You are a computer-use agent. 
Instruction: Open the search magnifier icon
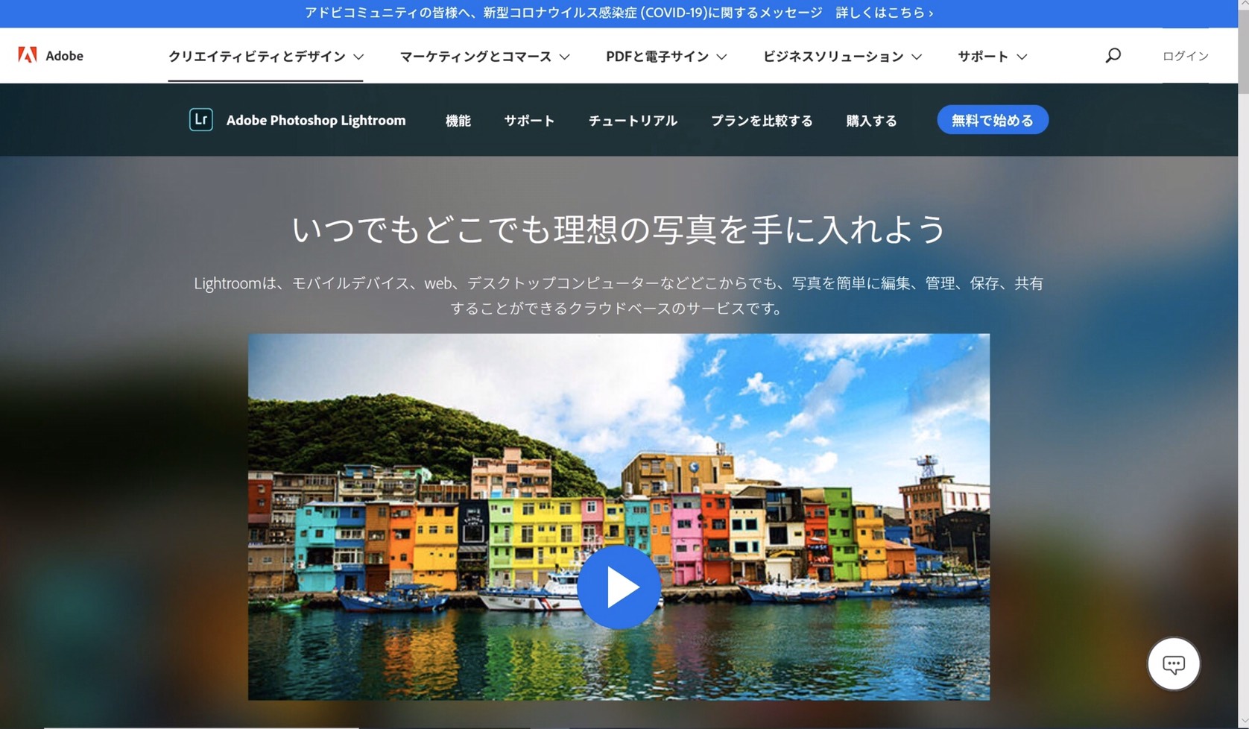[x=1113, y=55]
